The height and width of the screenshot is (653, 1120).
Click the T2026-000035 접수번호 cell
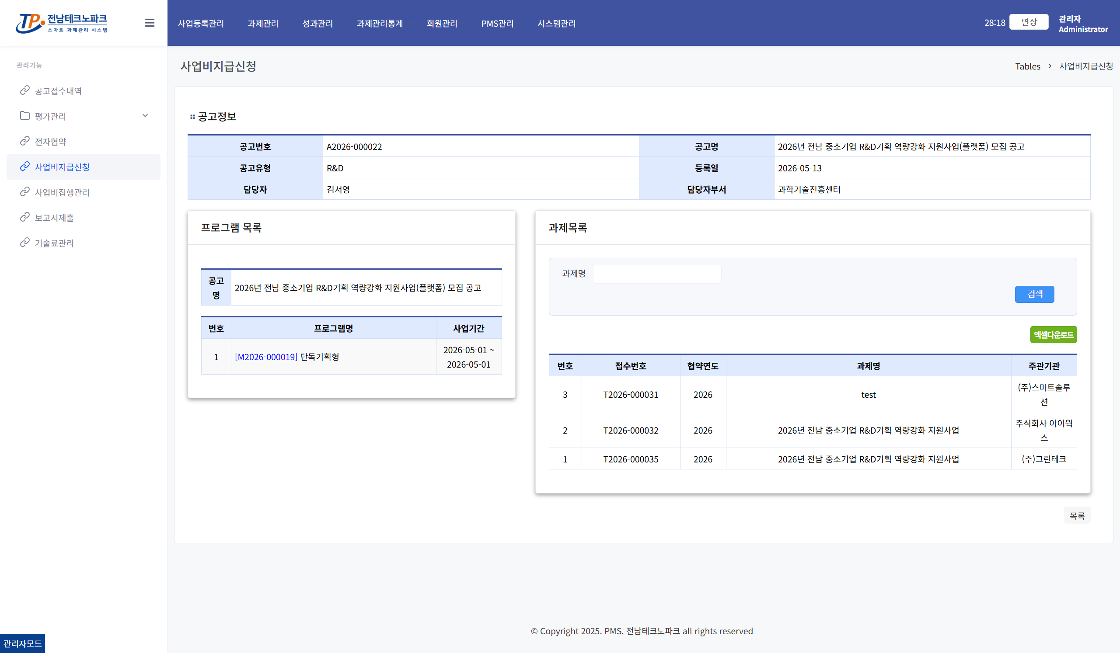point(631,459)
